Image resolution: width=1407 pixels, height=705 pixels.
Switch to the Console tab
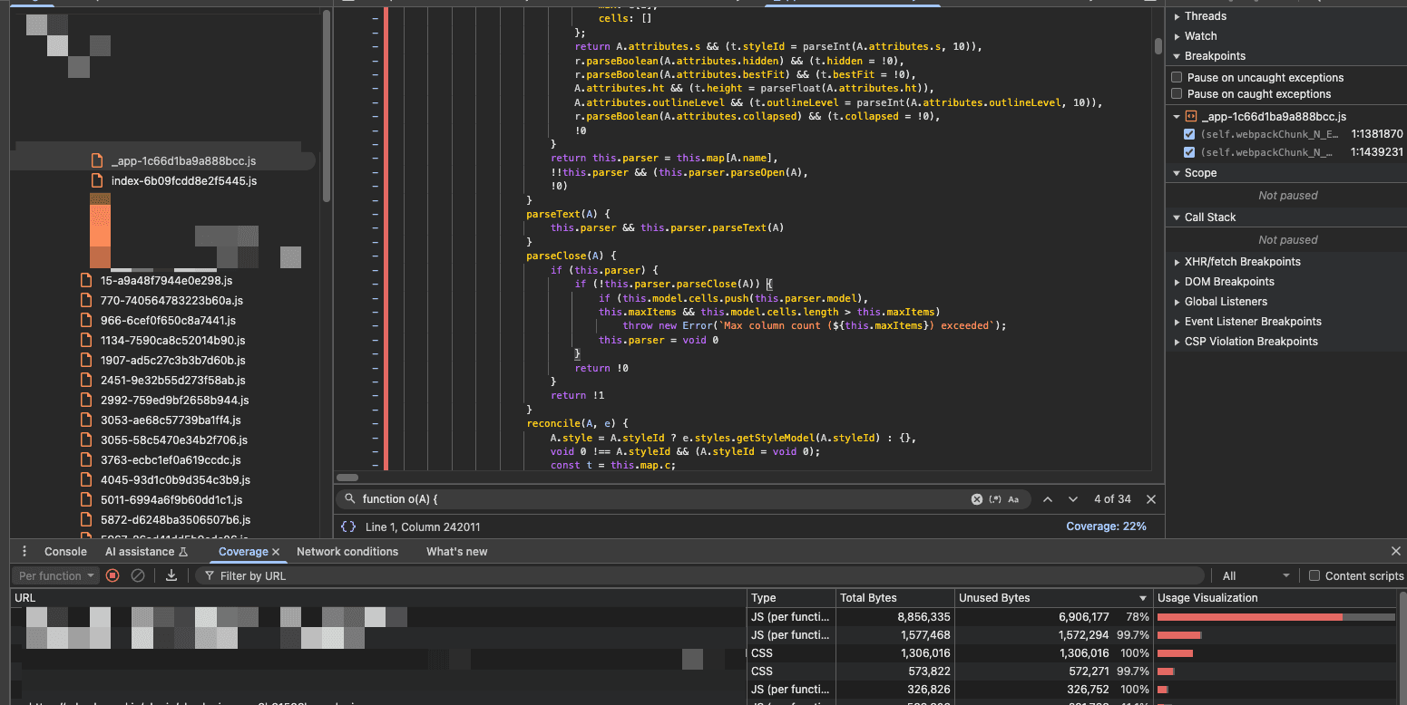(64, 551)
